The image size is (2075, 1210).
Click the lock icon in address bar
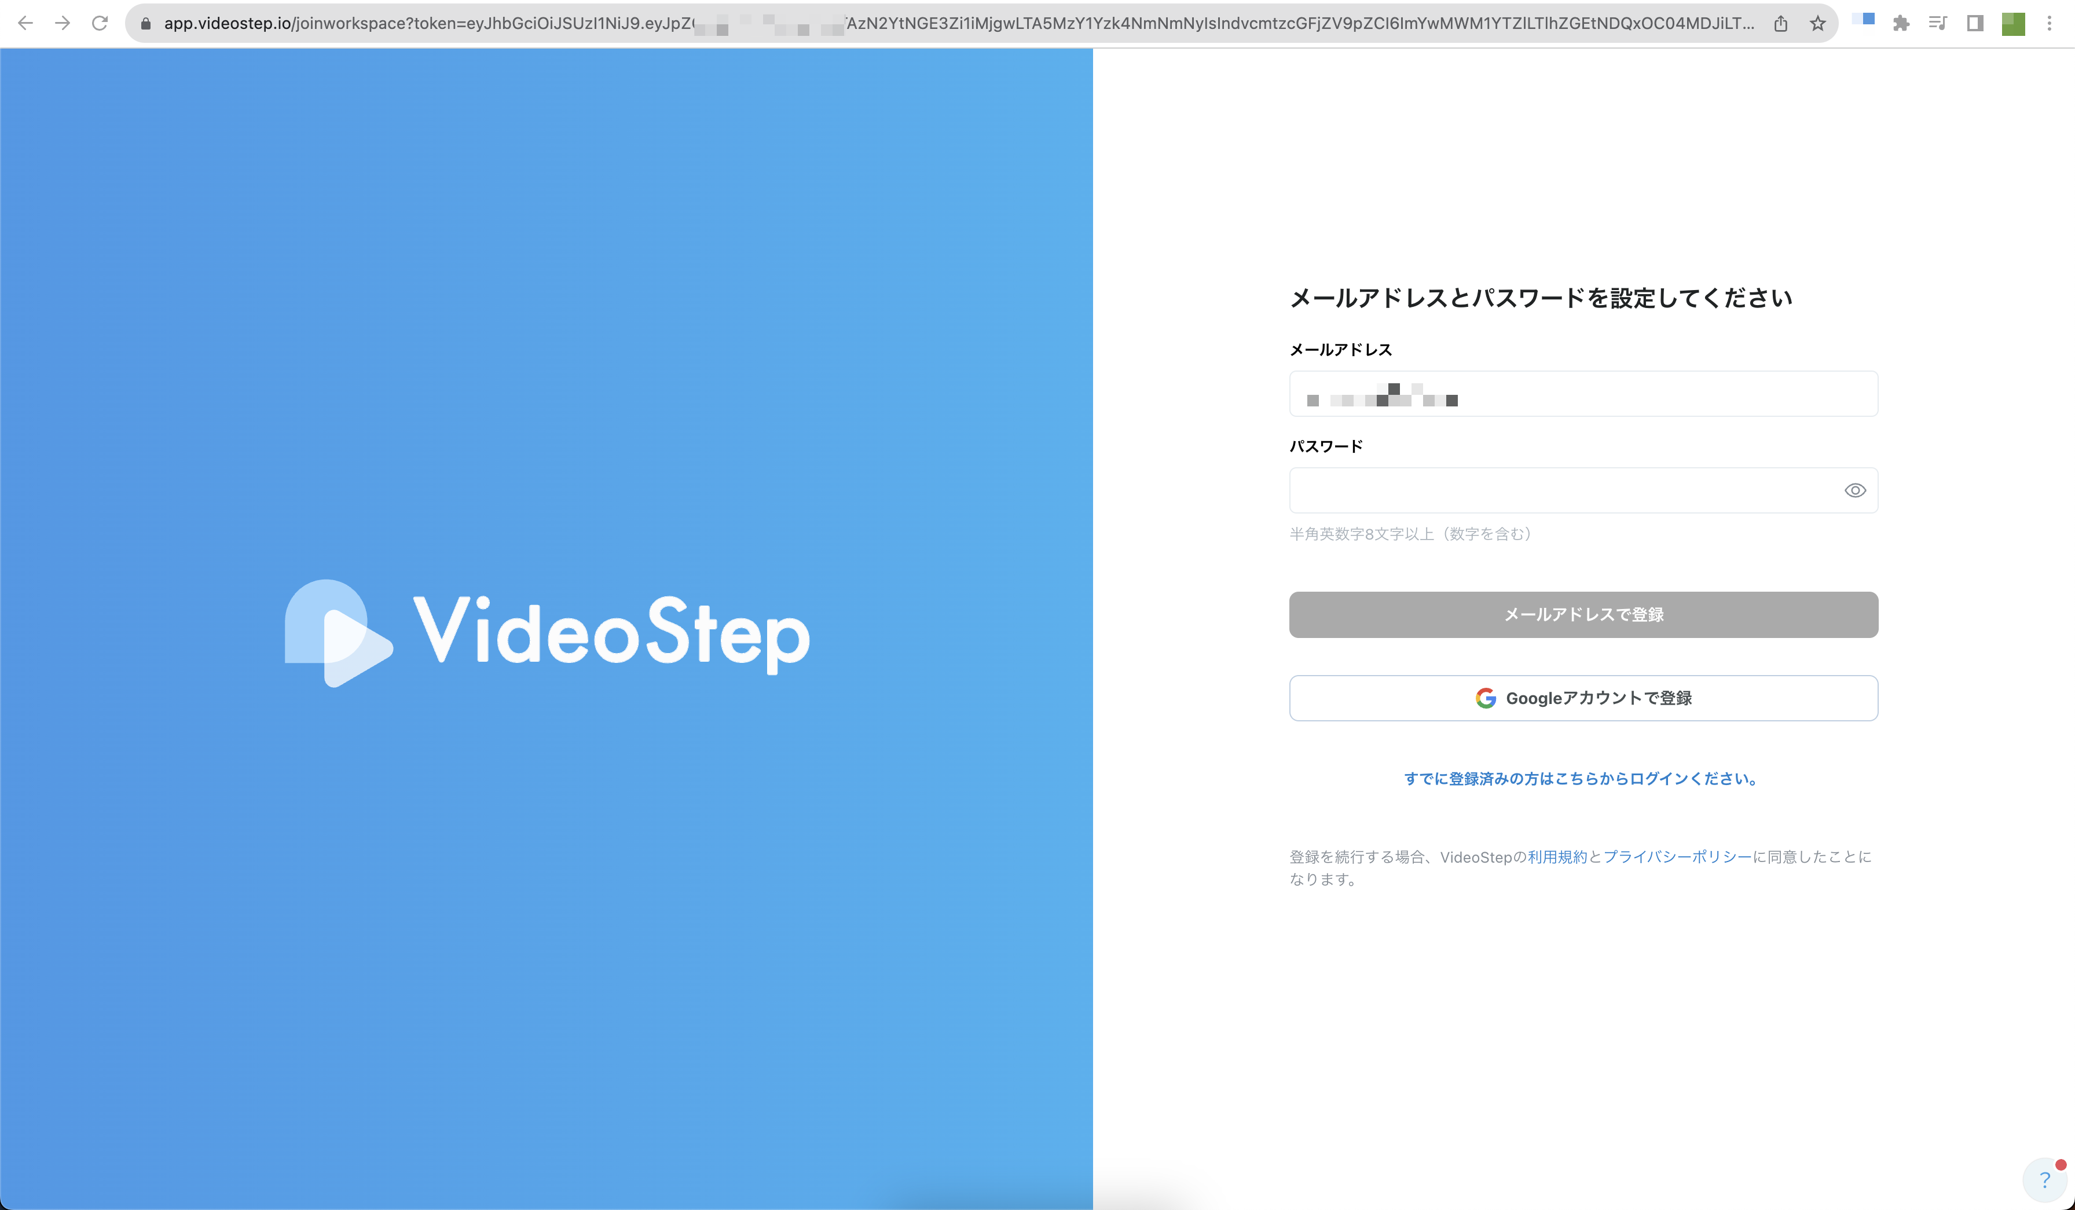click(146, 24)
